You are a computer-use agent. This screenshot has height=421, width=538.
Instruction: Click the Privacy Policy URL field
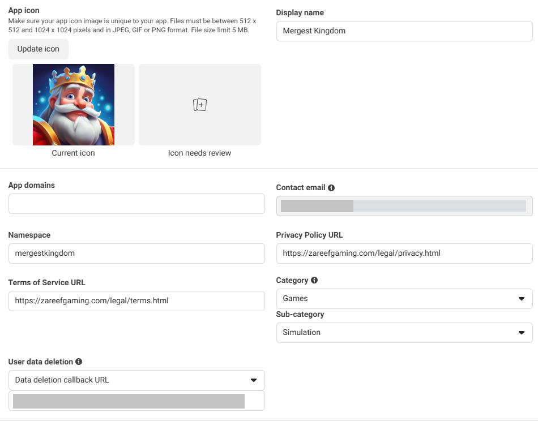404,254
